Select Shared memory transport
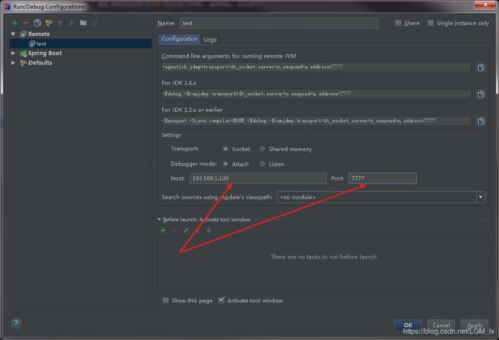Screen dimensions: 499x340 pos(263,149)
